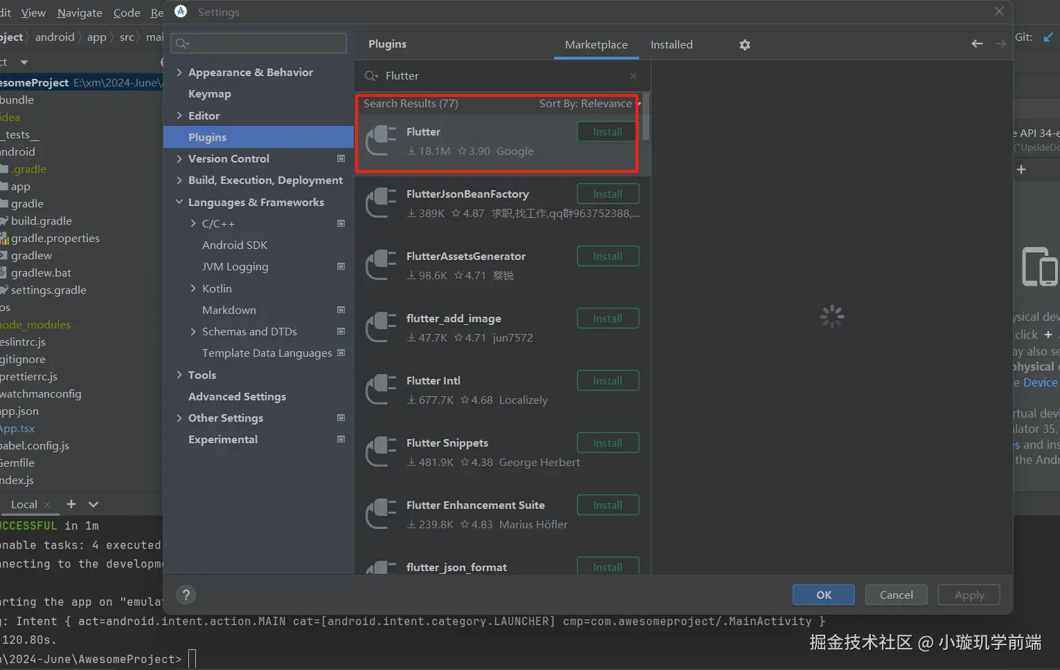
Task: Expand the C/C++ settings node
Action: click(x=193, y=223)
